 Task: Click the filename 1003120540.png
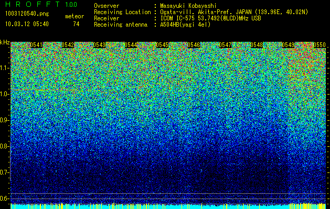(27, 14)
